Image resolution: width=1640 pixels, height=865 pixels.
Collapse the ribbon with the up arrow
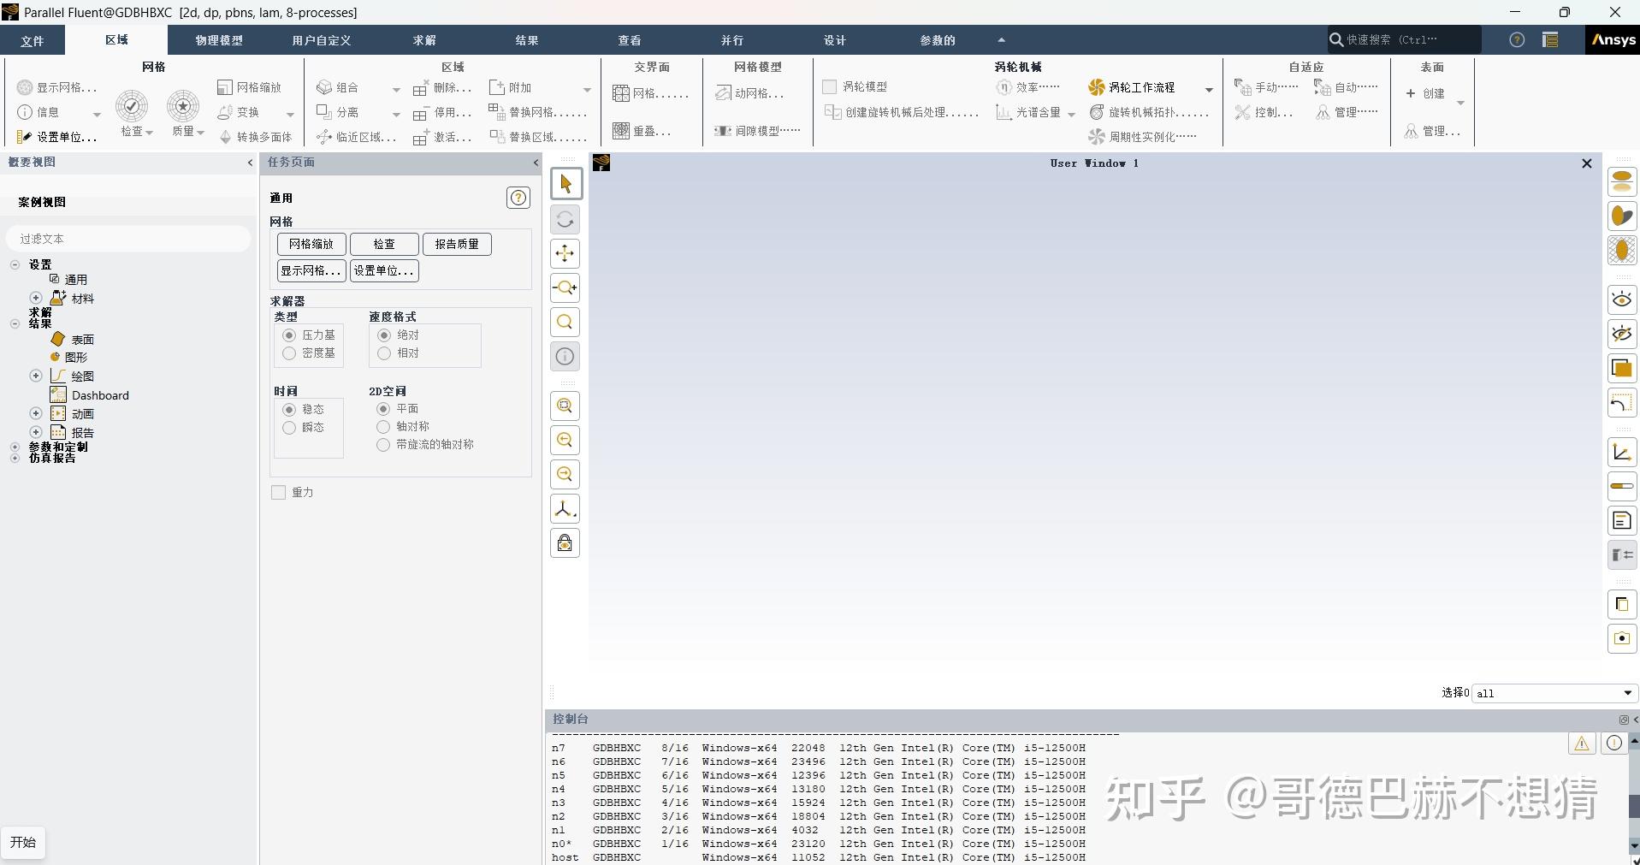[1001, 40]
